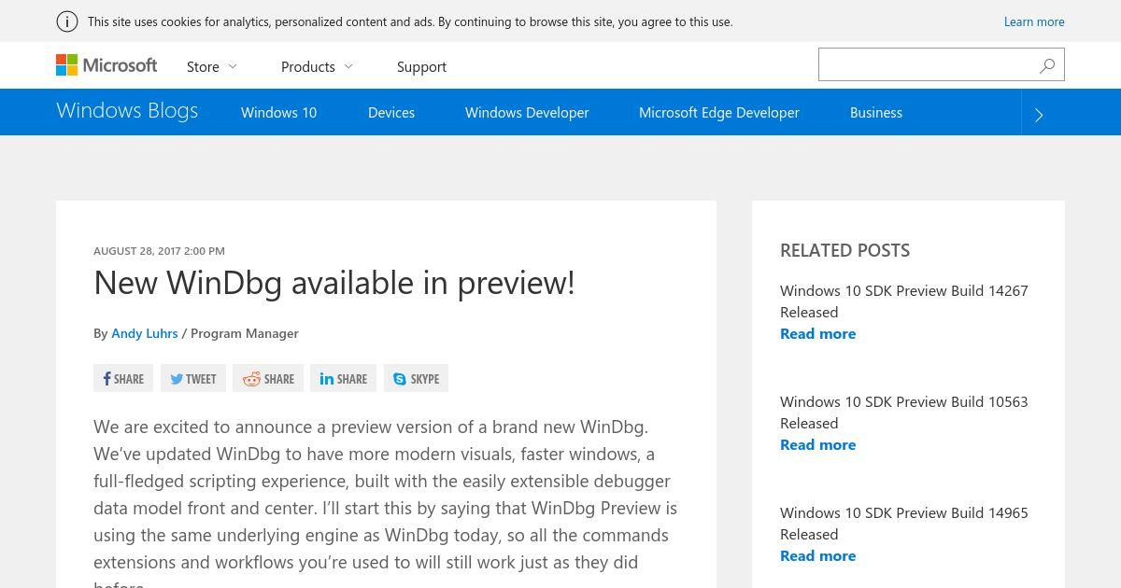This screenshot has height=588, width=1121.
Task: Open the Devices nav tab
Action: pyautogui.click(x=391, y=112)
